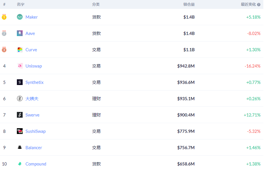
Task: Open the 大姨夫 project link
Action: 32,99
